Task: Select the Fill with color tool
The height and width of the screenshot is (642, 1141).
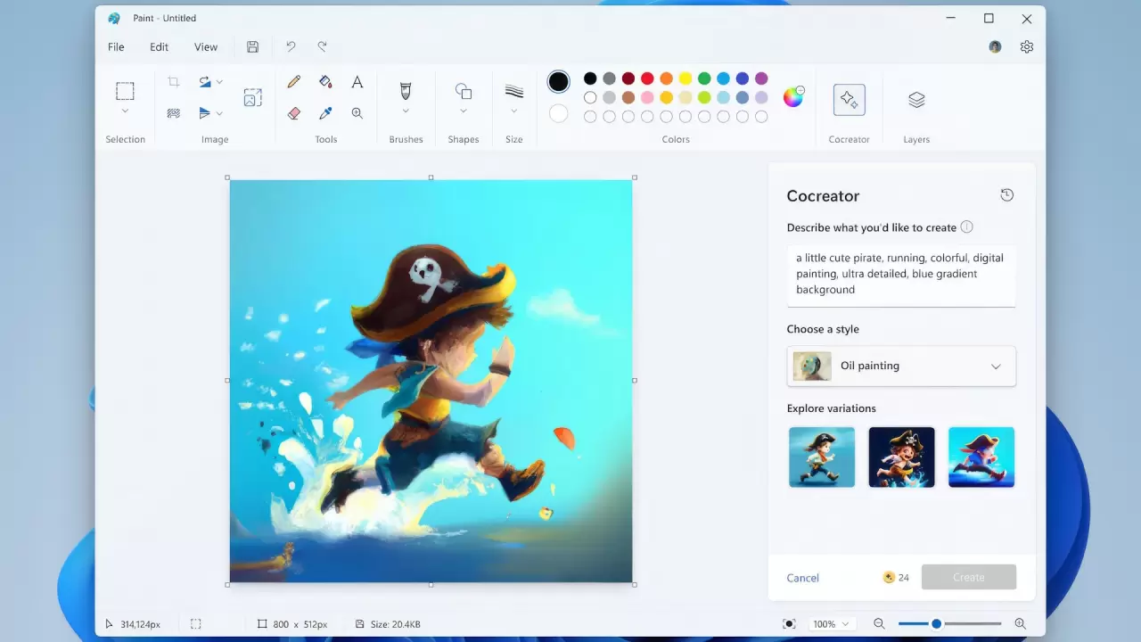Action: tap(325, 81)
